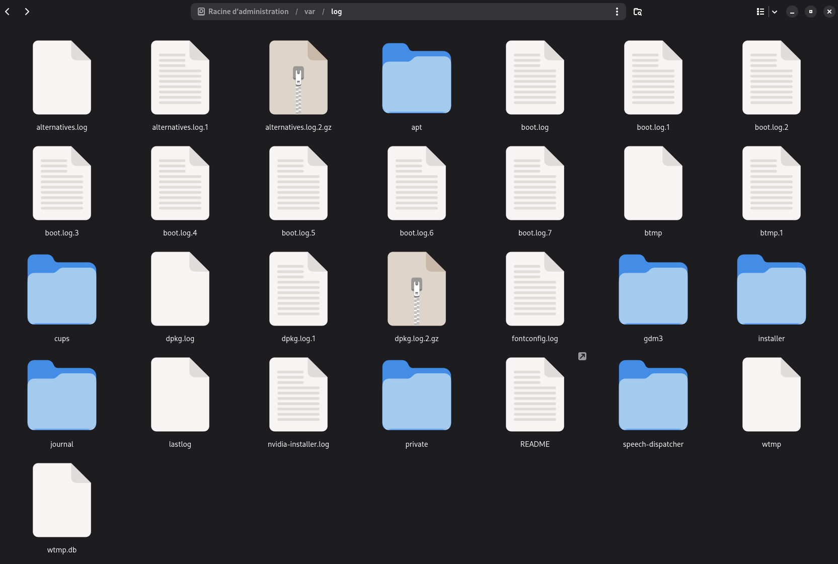The width and height of the screenshot is (838, 564).
Task: Go back using the back arrow
Action: (x=8, y=12)
